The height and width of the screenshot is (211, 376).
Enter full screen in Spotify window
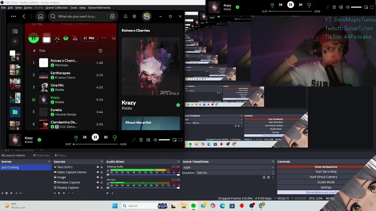point(180,140)
